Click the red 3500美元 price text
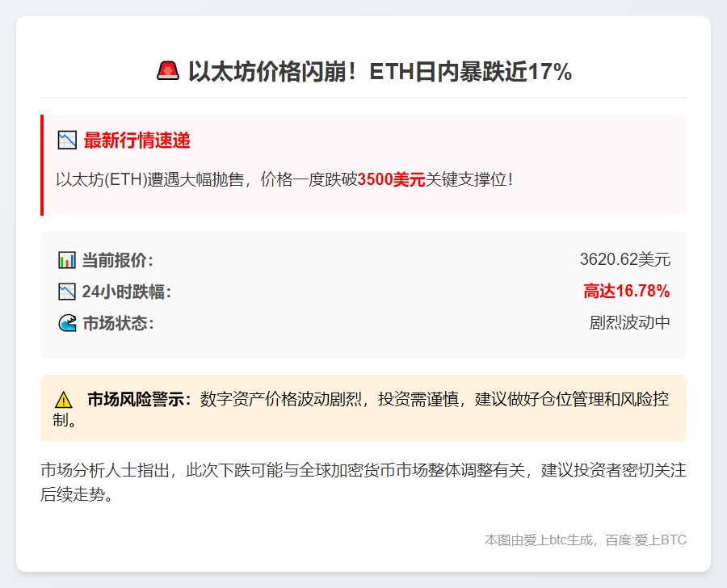The image size is (727, 588). tap(391, 179)
